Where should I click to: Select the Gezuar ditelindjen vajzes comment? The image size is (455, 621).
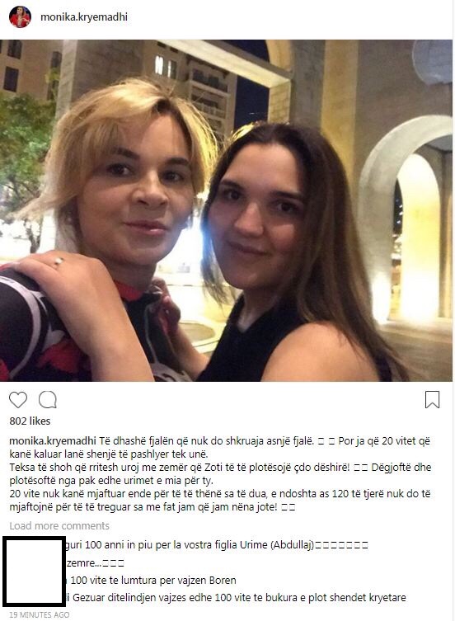[x=237, y=597]
